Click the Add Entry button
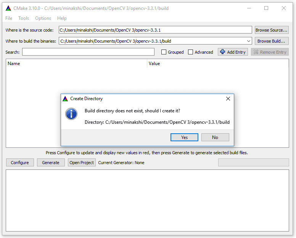The image size is (296, 238). 233,52
